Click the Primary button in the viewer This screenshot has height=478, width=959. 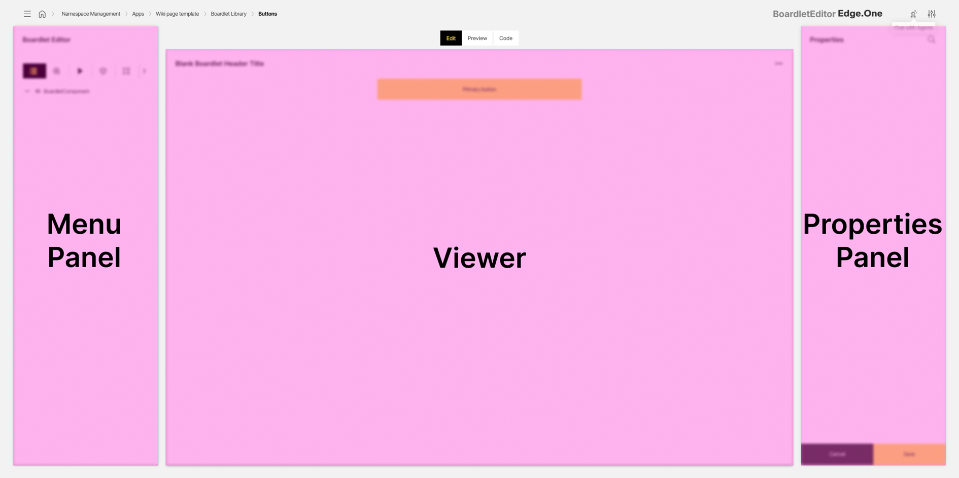coord(479,89)
